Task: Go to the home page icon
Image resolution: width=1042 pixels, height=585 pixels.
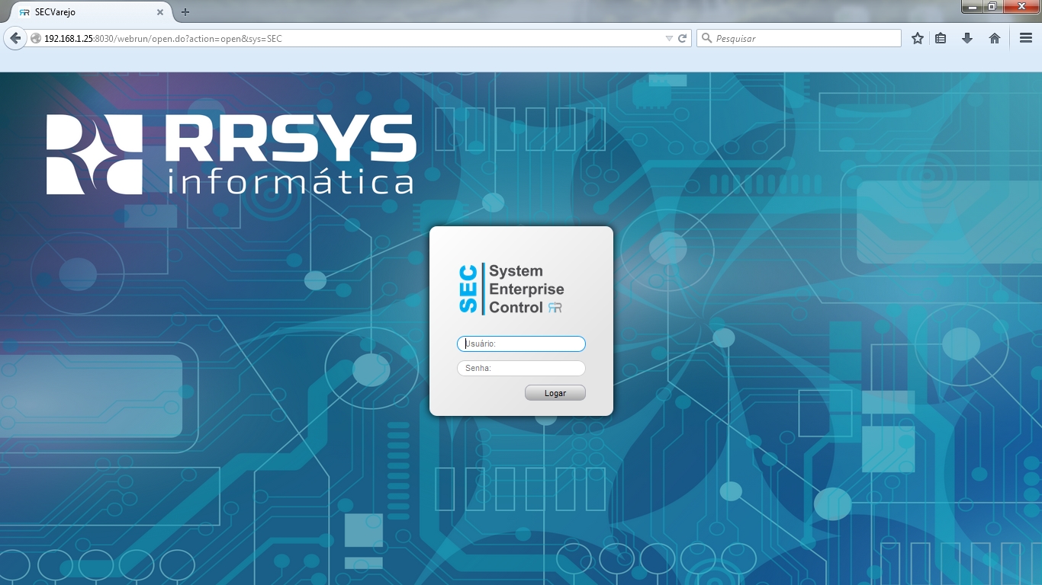Action: click(x=995, y=38)
